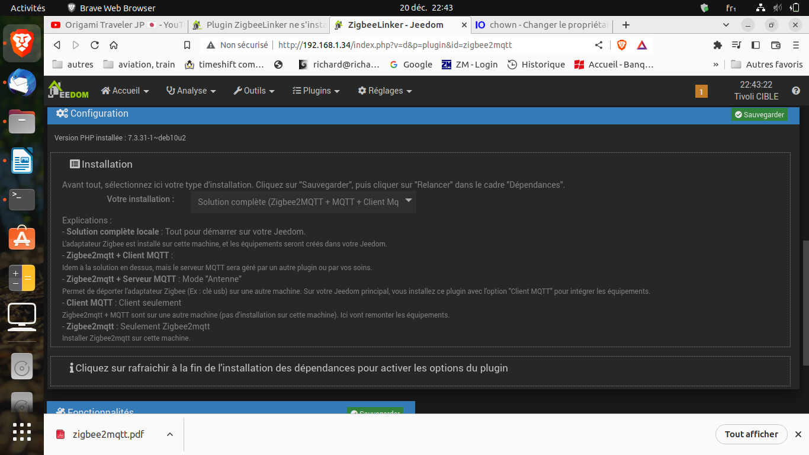Open the zigbee2mqtt.pdf download options chevron
This screenshot has height=455, width=809.
170,434
